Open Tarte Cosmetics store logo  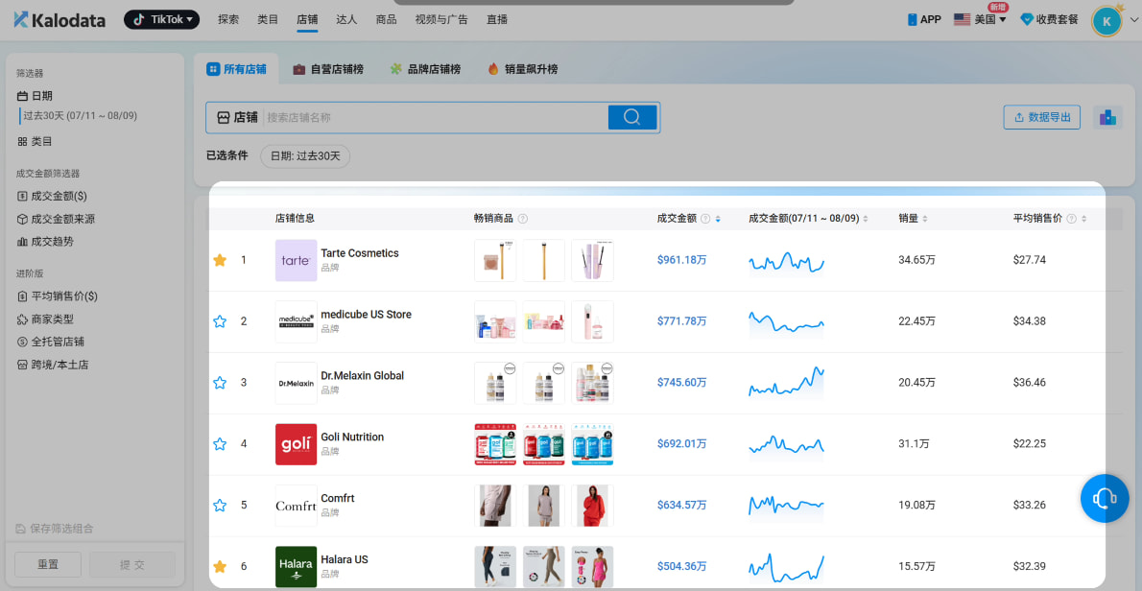(x=296, y=260)
